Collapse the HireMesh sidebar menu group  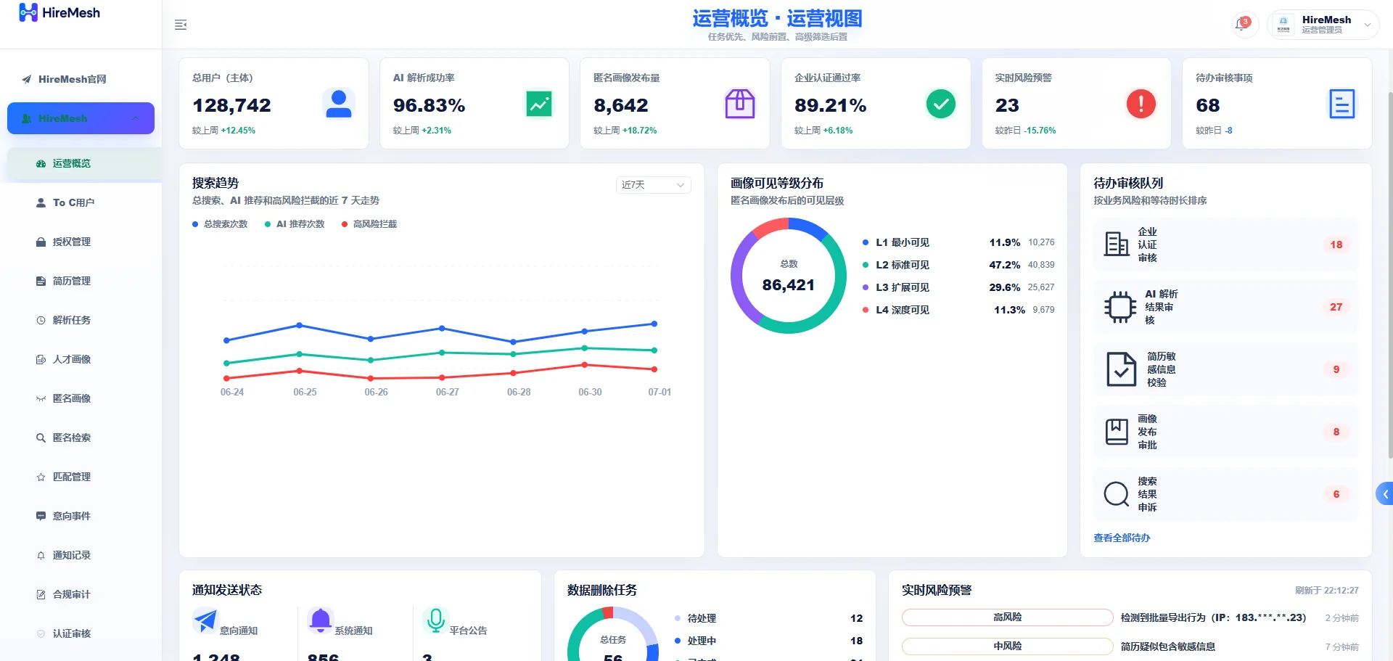pyautogui.click(x=81, y=118)
